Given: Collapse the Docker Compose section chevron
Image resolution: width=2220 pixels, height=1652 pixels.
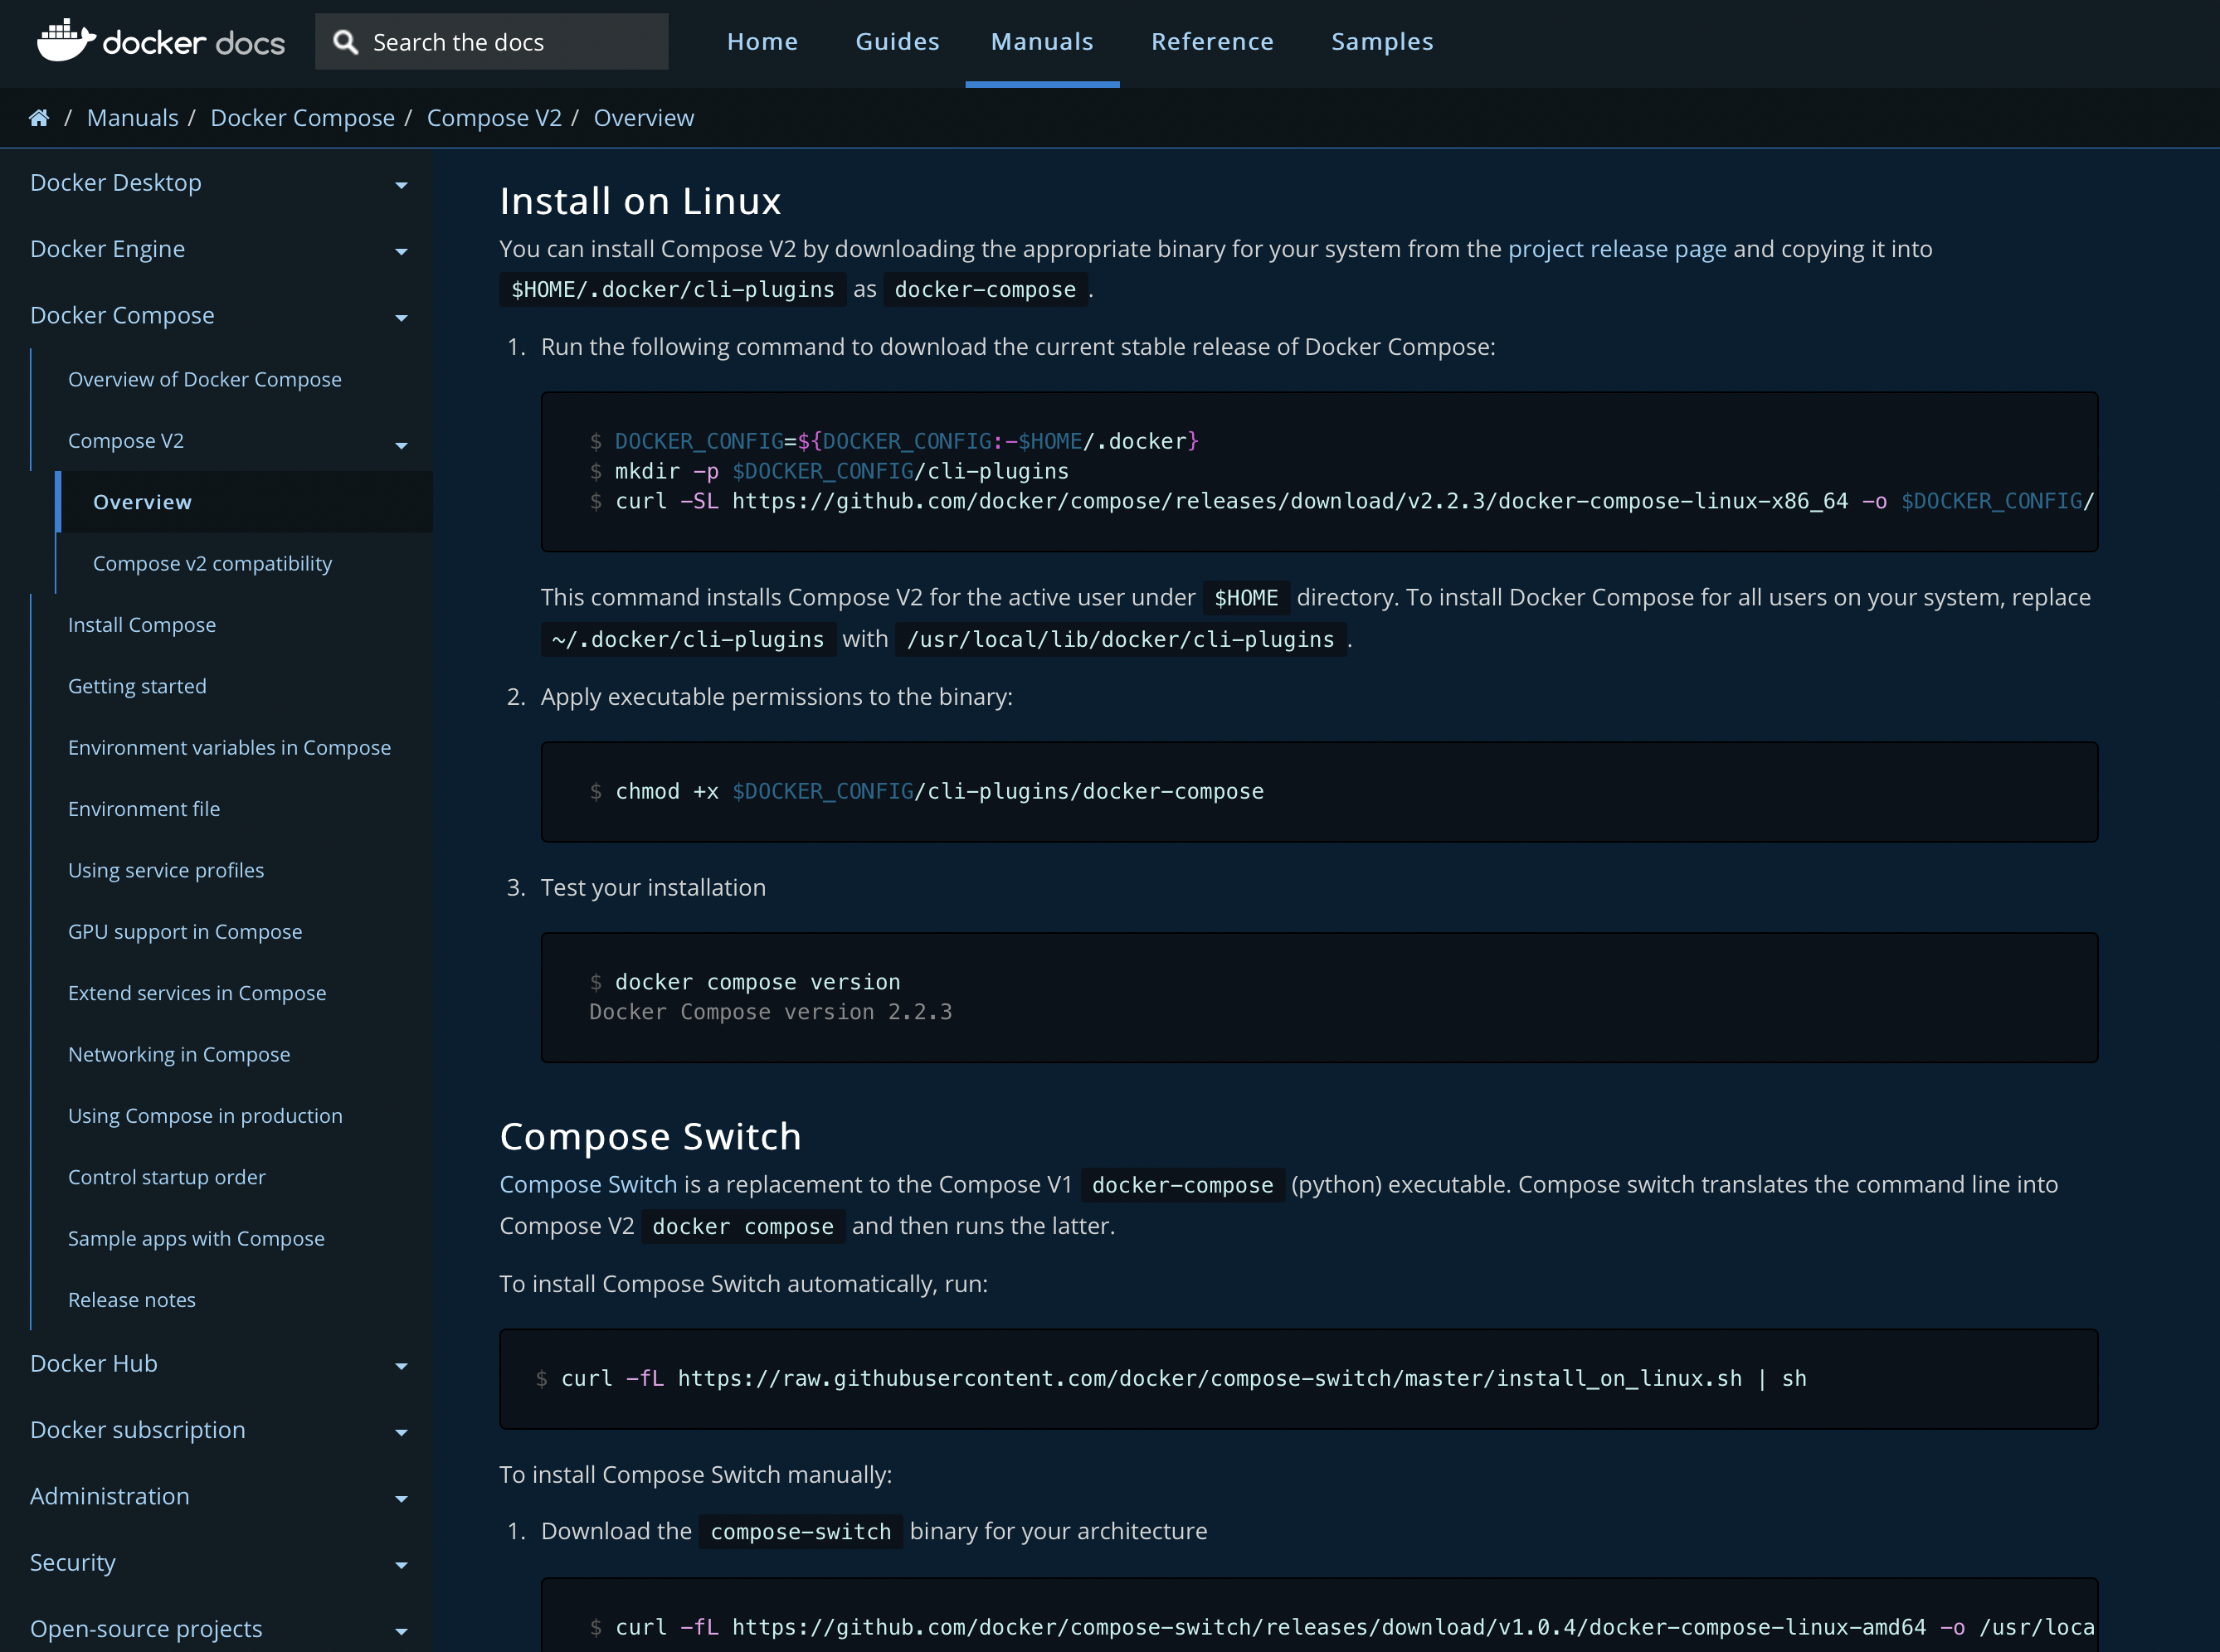Looking at the screenshot, I should [402, 318].
